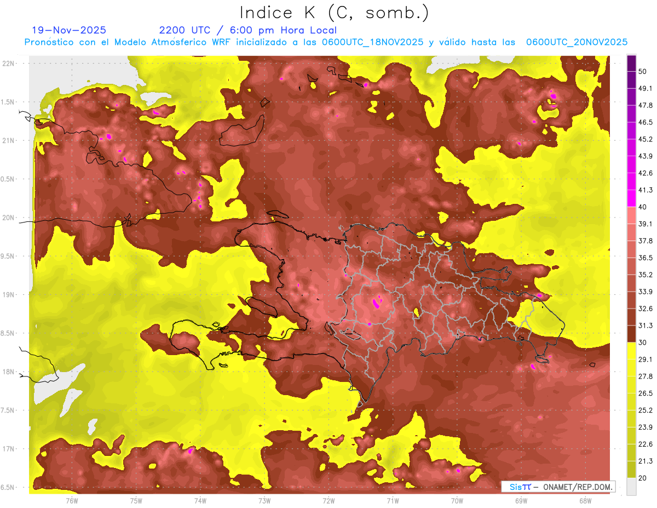Click the legend value "43.9"
This screenshot has height=508, width=657.
[645, 156]
